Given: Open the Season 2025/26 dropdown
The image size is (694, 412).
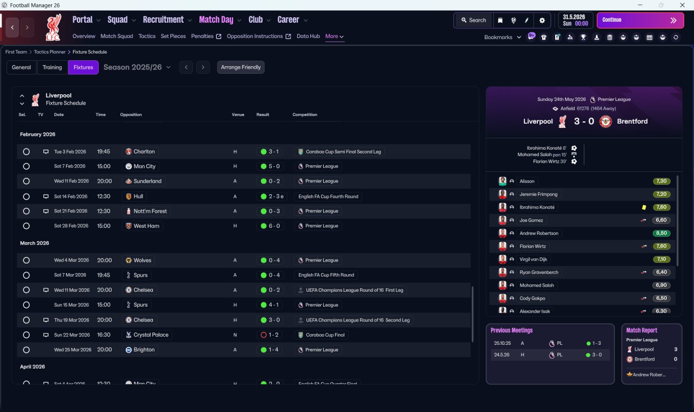Looking at the screenshot, I should [x=137, y=67].
